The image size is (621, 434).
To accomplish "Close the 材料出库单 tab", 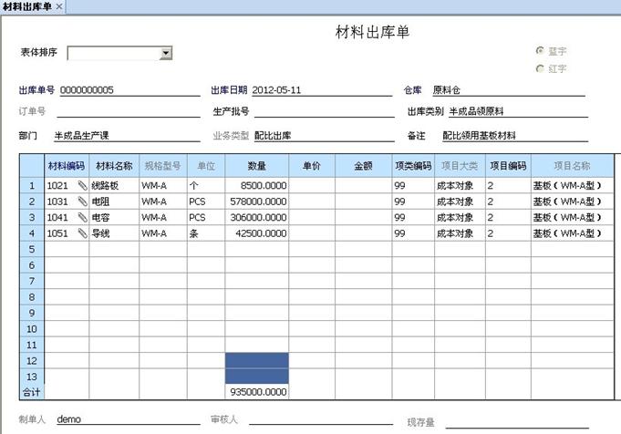I will click(x=58, y=6).
